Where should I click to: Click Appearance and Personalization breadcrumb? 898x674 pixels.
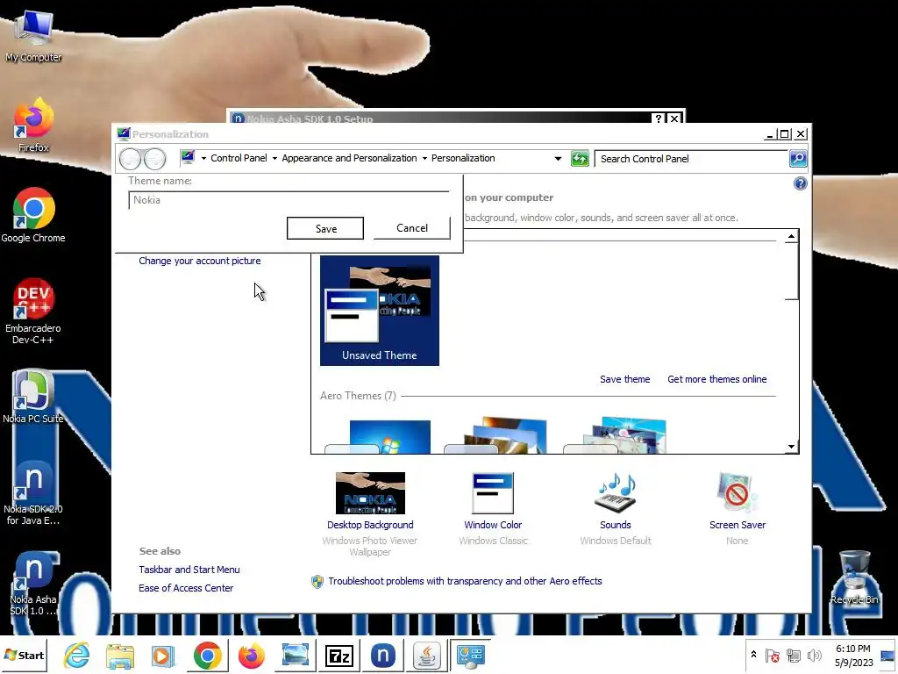[x=349, y=158]
